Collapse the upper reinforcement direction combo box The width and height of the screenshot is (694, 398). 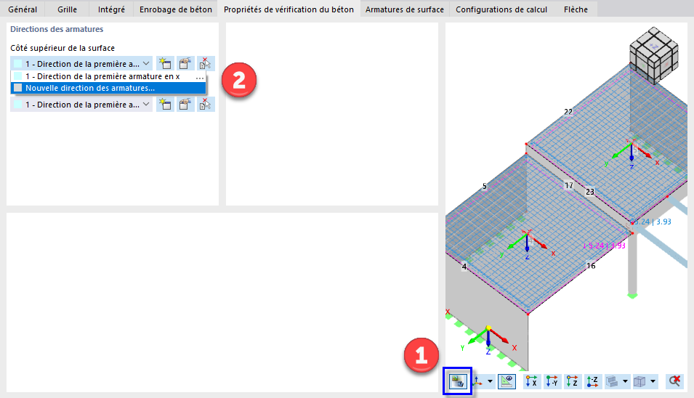(x=146, y=64)
